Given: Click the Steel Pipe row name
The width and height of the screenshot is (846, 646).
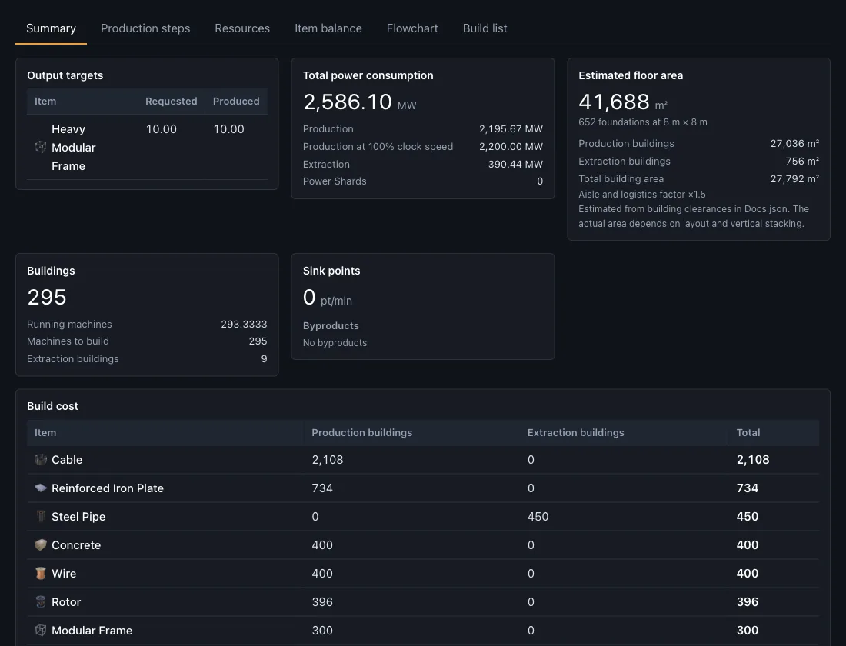Looking at the screenshot, I should (78, 517).
